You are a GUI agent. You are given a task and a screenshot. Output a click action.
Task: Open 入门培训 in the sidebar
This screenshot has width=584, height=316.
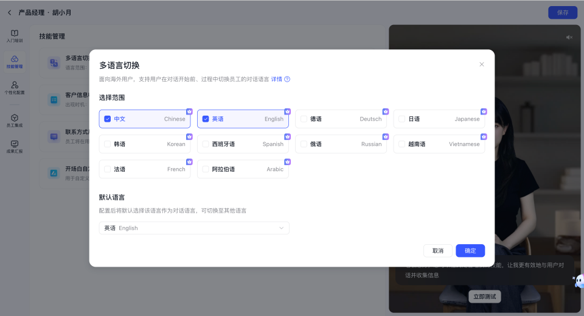point(15,36)
